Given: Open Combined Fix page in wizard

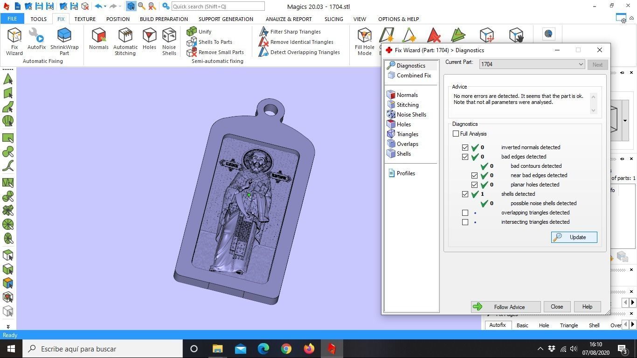Looking at the screenshot, I should (x=409, y=76).
